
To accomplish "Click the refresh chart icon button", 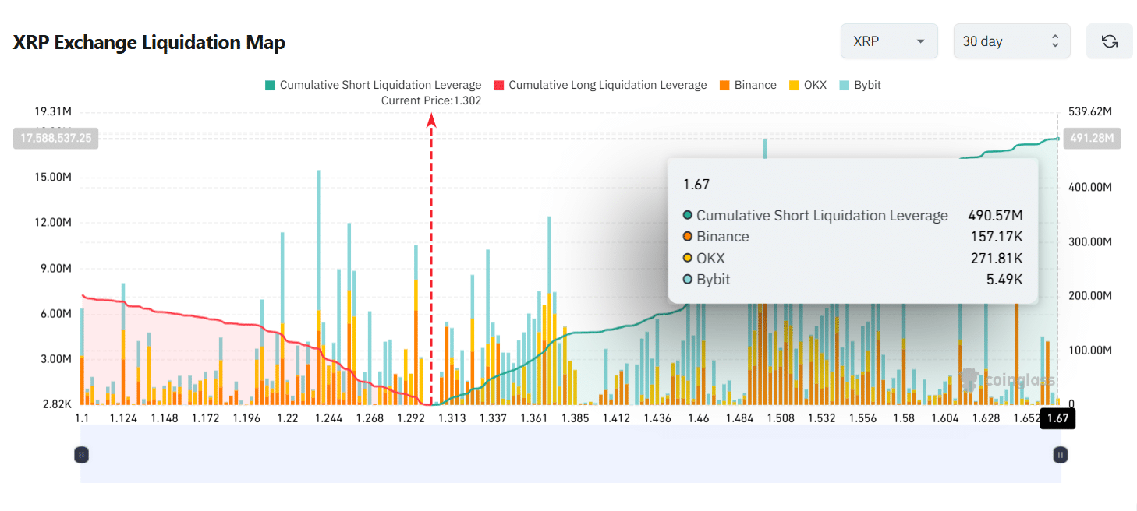I will (x=1109, y=41).
